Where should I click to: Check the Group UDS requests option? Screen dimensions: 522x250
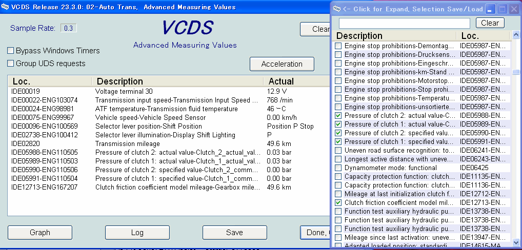coord(11,64)
